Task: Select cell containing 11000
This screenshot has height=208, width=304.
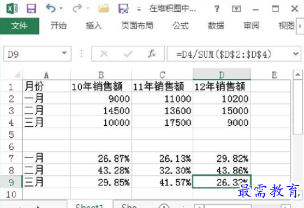Action: coord(162,99)
